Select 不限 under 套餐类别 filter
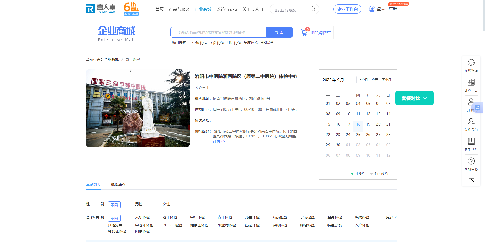Screen dimensions: 485x242 (114, 218)
